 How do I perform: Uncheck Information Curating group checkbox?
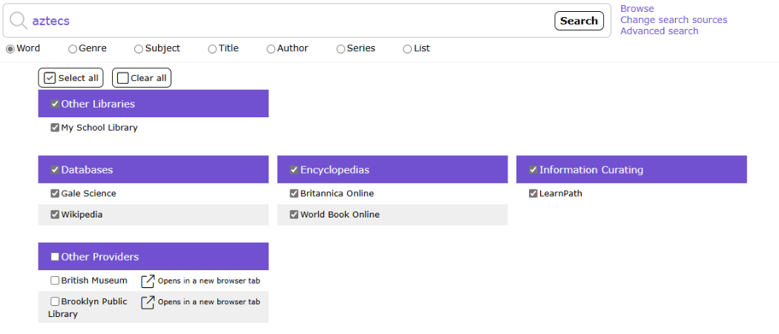533,170
